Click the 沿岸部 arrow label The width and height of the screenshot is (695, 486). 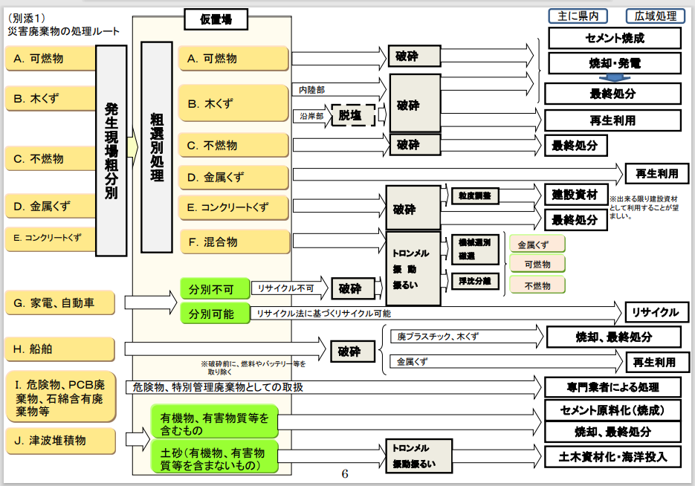[311, 116]
